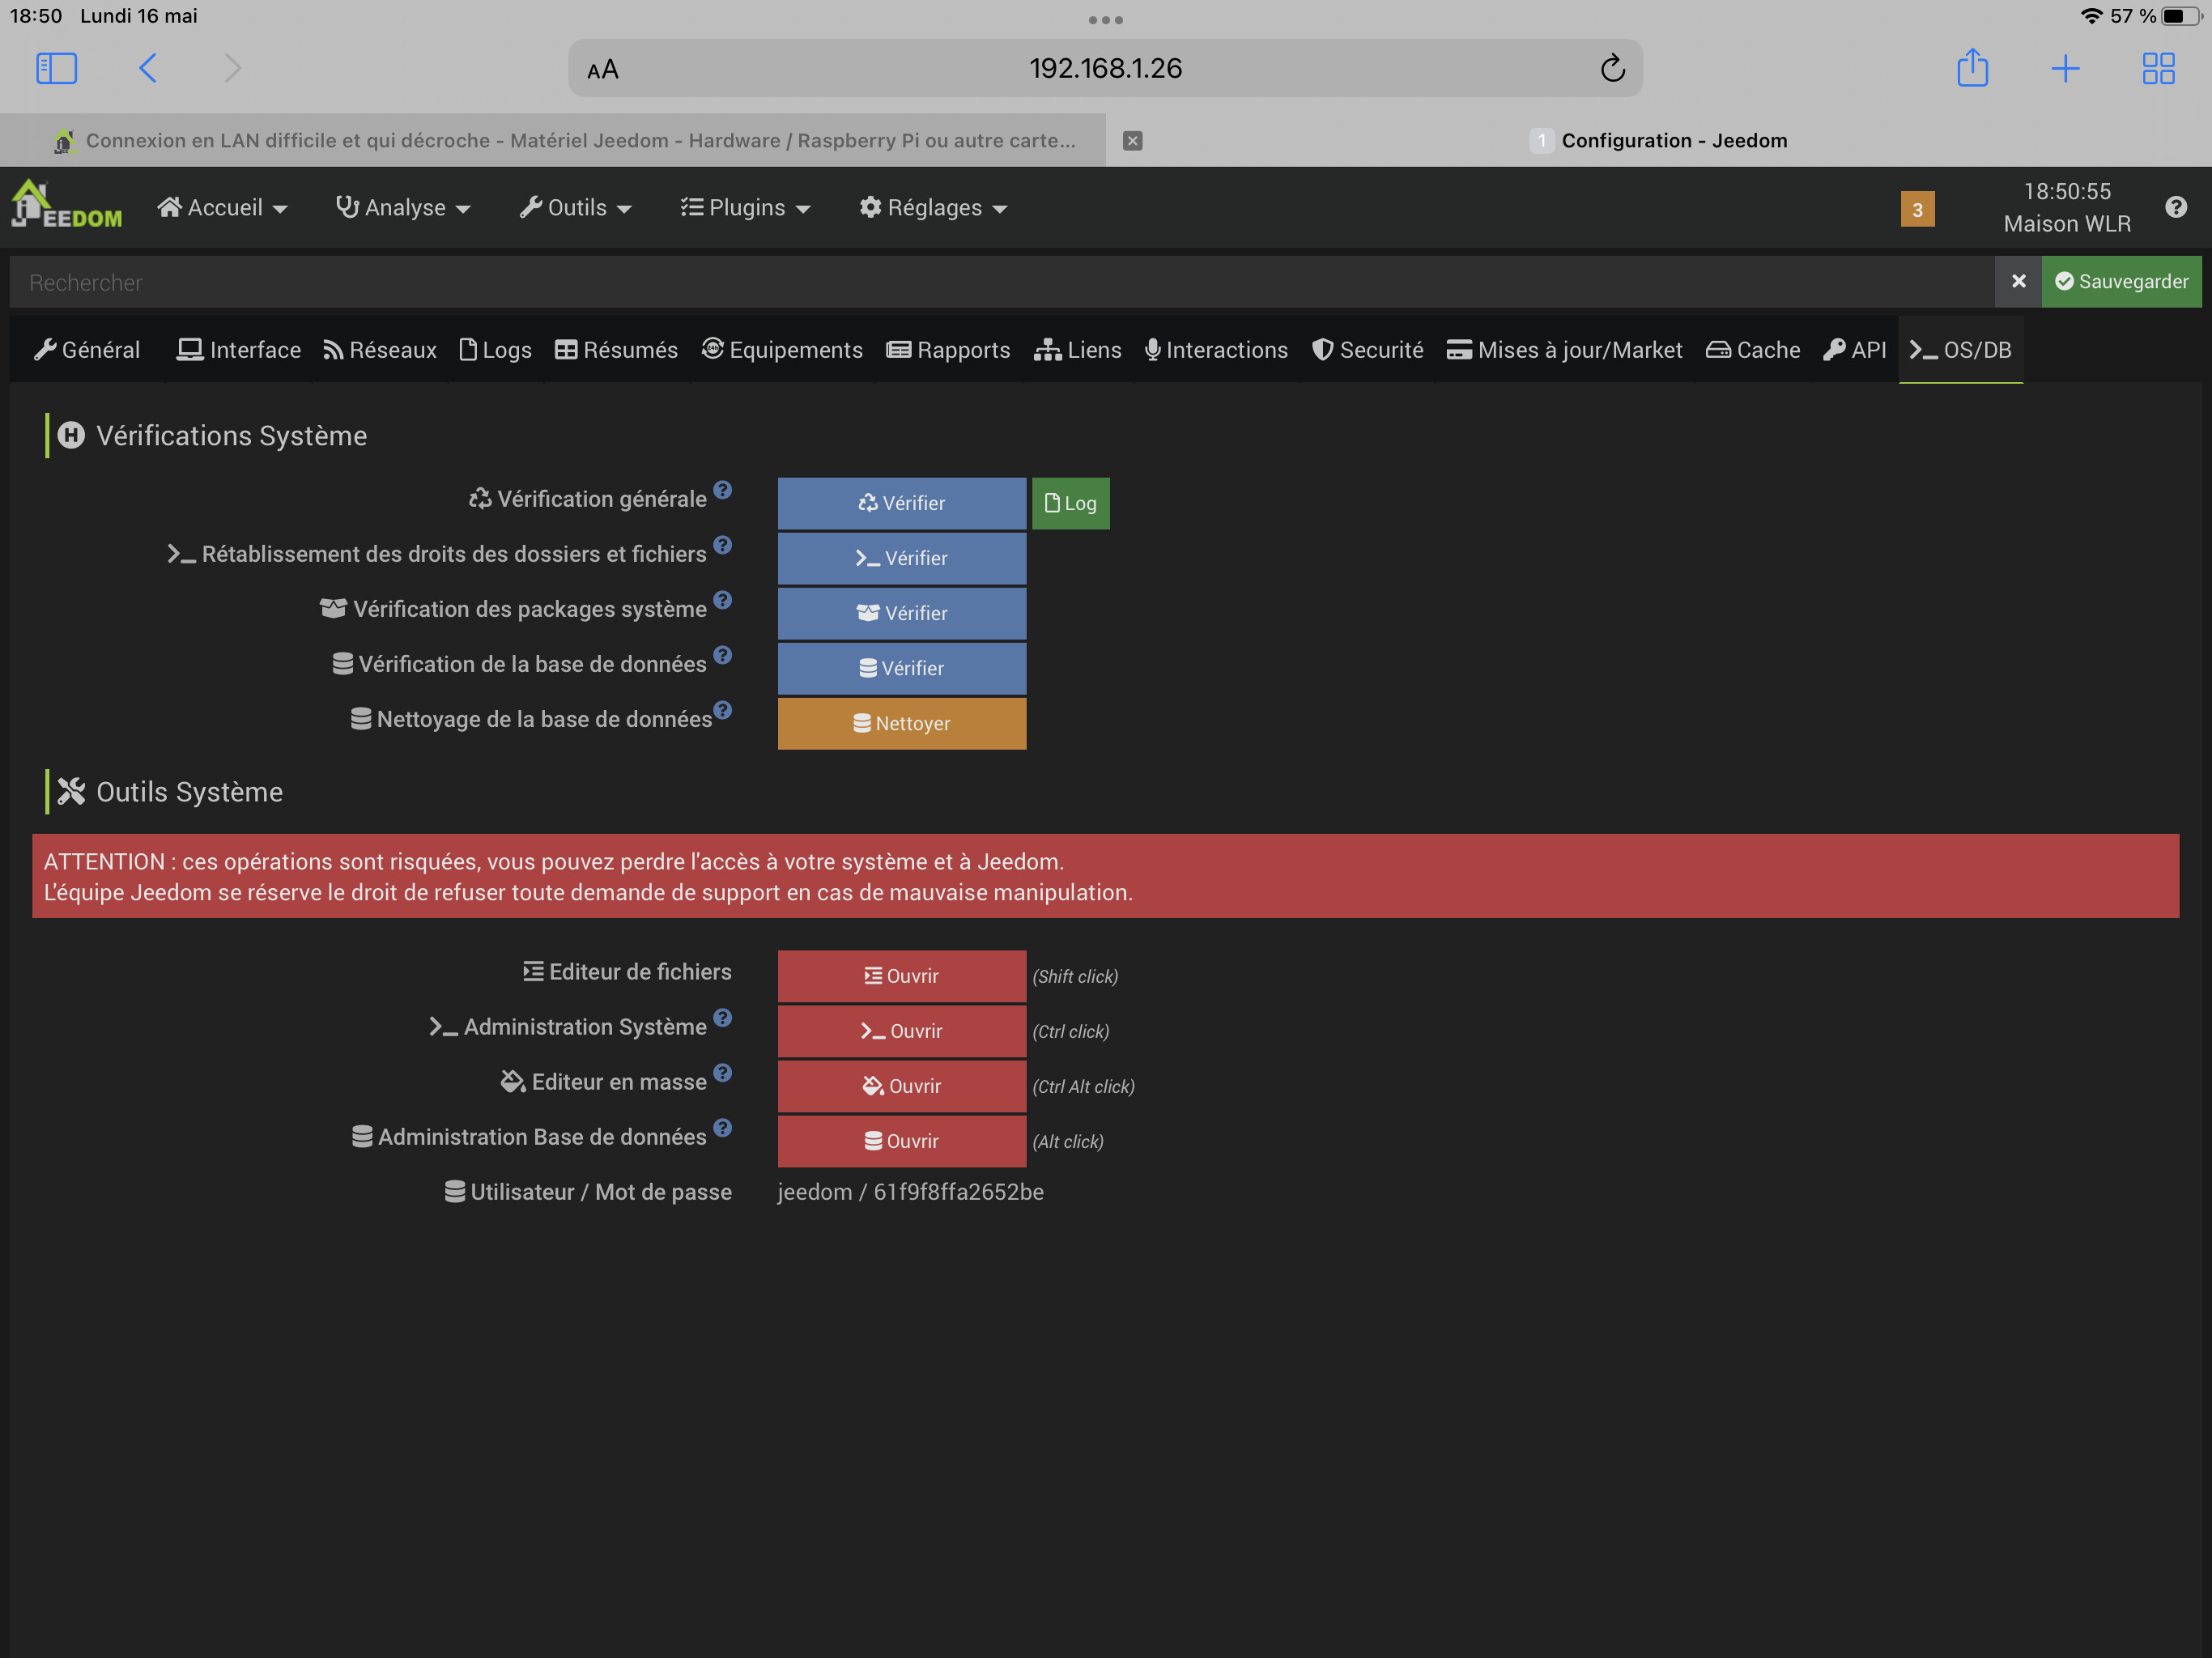Expand the Plugins dropdown menu
2212x1658 pixels.
pyautogui.click(x=746, y=208)
